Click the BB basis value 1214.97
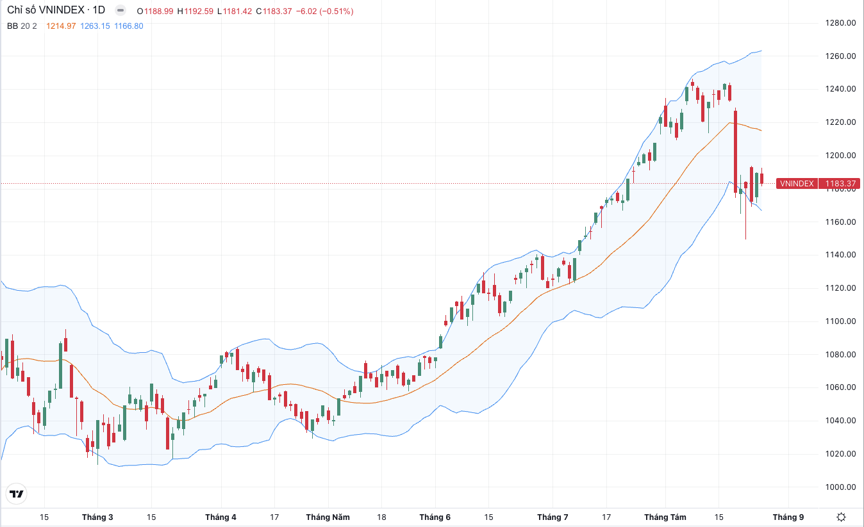 [61, 26]
